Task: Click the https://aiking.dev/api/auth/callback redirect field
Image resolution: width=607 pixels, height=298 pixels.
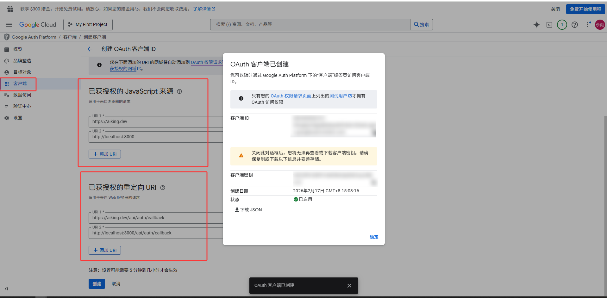Action: 156,218
